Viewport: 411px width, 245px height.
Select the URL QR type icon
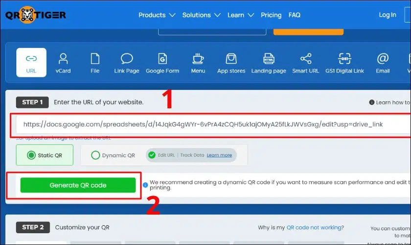31,63
